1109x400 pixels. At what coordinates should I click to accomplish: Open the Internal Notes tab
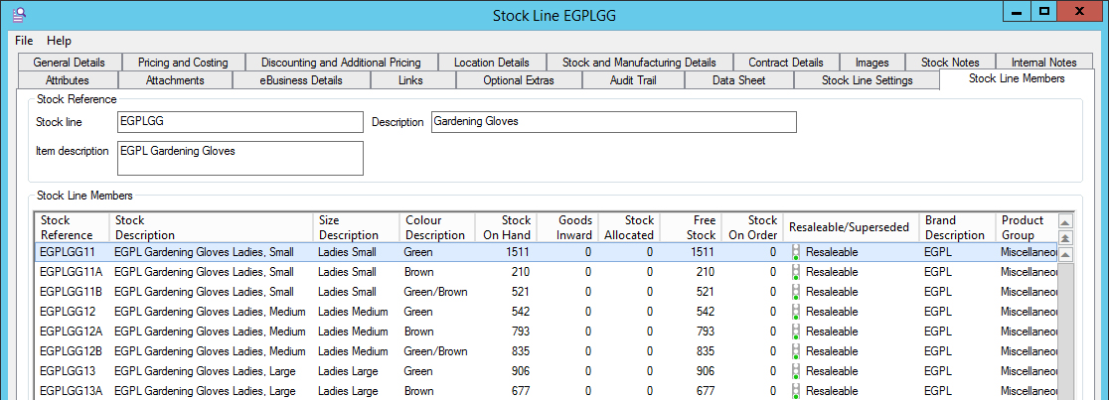(x=1044, y=63)
